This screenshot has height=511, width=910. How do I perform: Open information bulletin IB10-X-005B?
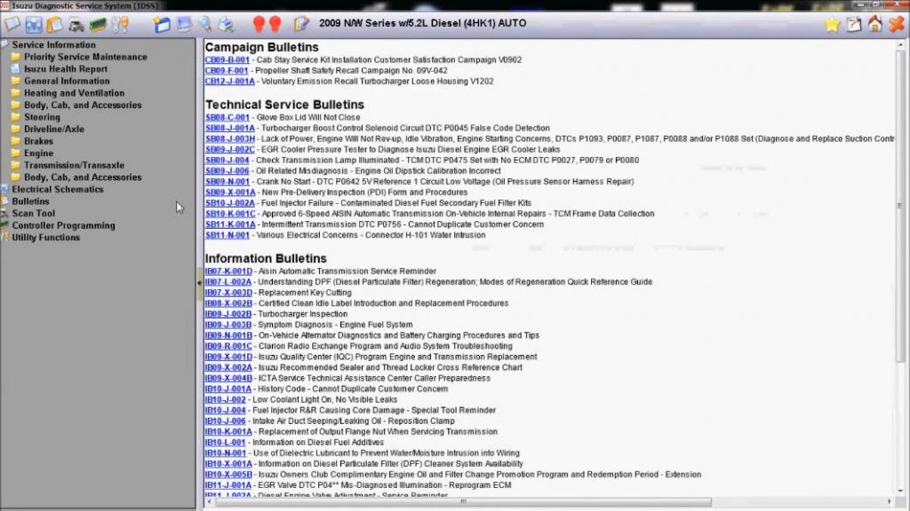tap(228, 475)
